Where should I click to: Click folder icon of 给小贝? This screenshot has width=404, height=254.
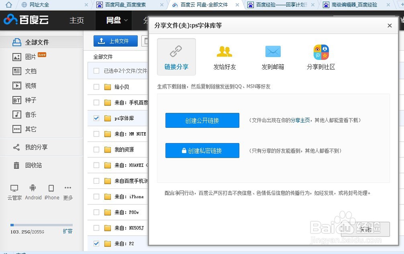coord(107,87)
